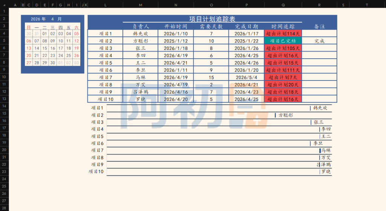Click red cell 超出计划114天
The width and height of the screenshot is (386, 211).
(283, 33)
